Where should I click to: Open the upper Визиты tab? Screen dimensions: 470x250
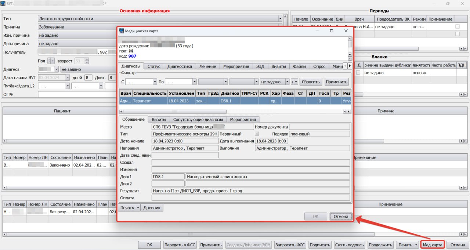coord(279,66)
